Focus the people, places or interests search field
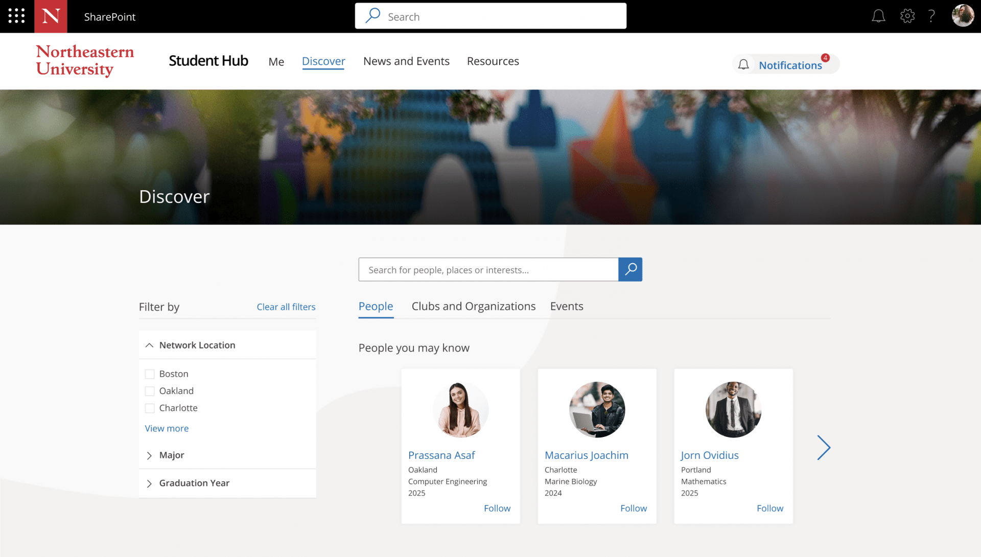The height and width of the screenshot is (557, 981). [x=488, y=269]
